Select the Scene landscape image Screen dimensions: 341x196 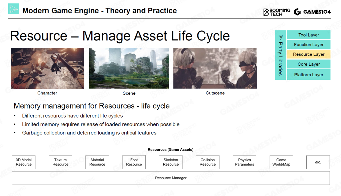(x=129, y=68)
